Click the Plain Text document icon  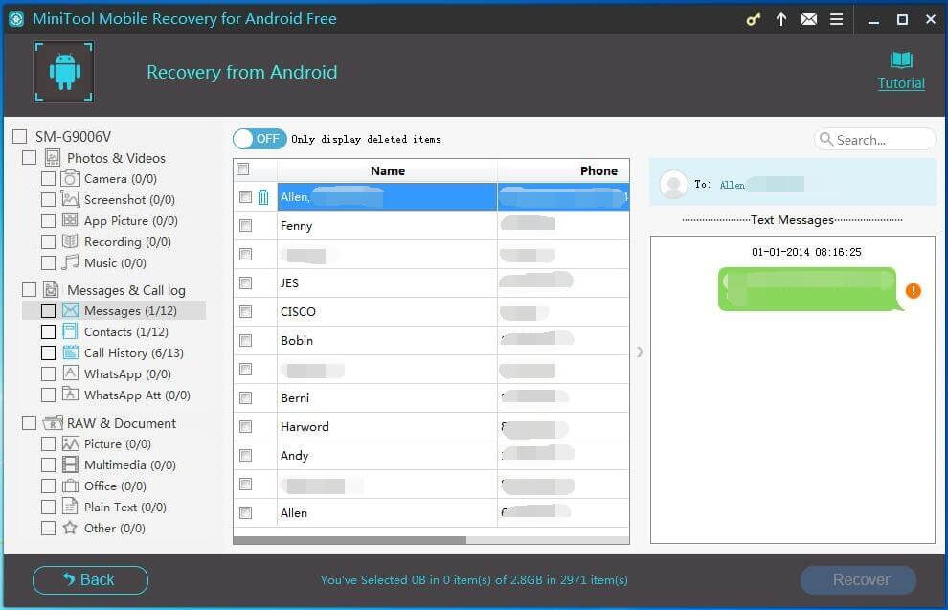[x=70, y=506]
